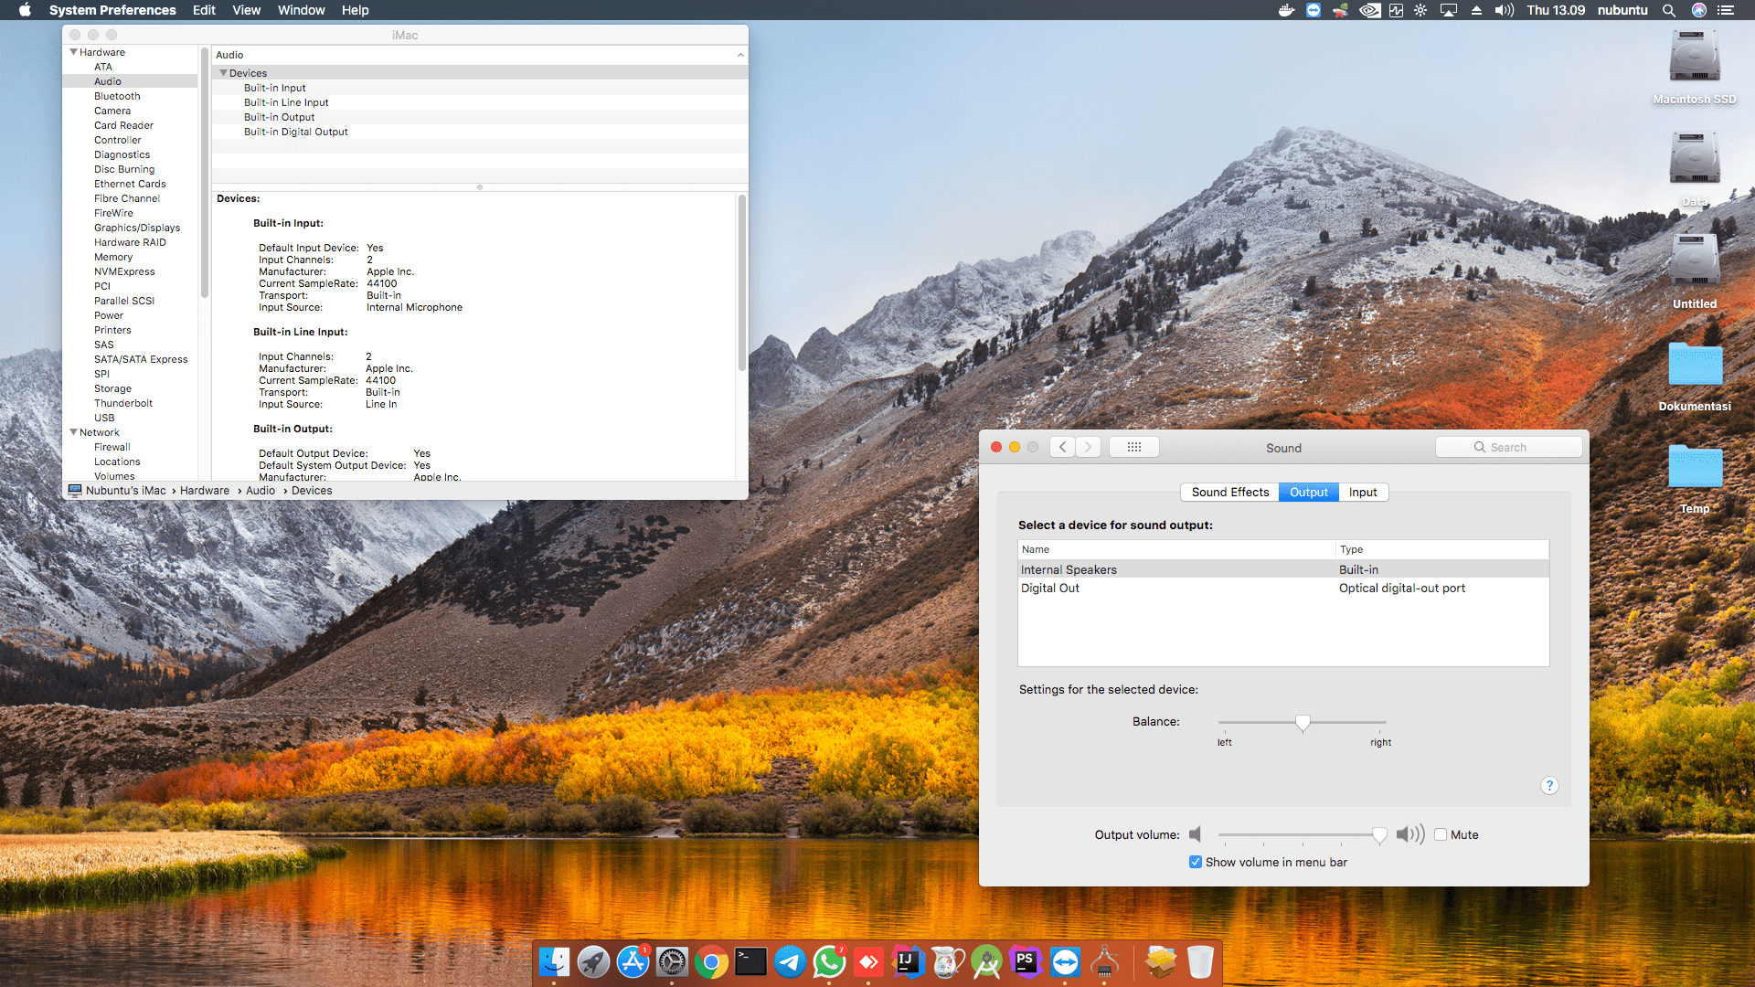The width and height of the screenshot is (1755, 987).
Task: Click the back navigation arrow in Sound window
Action: (1062, 447)
